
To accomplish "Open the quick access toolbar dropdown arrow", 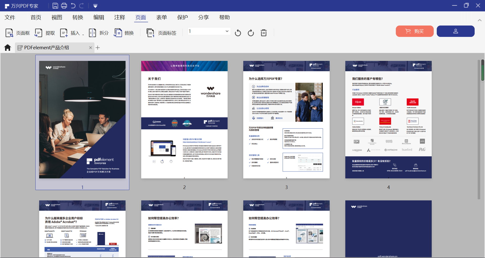I will click(95, 6).
